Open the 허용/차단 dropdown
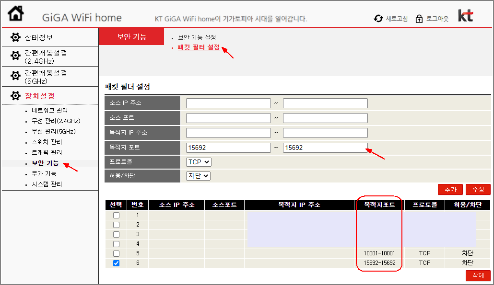 tap(198, 176)
